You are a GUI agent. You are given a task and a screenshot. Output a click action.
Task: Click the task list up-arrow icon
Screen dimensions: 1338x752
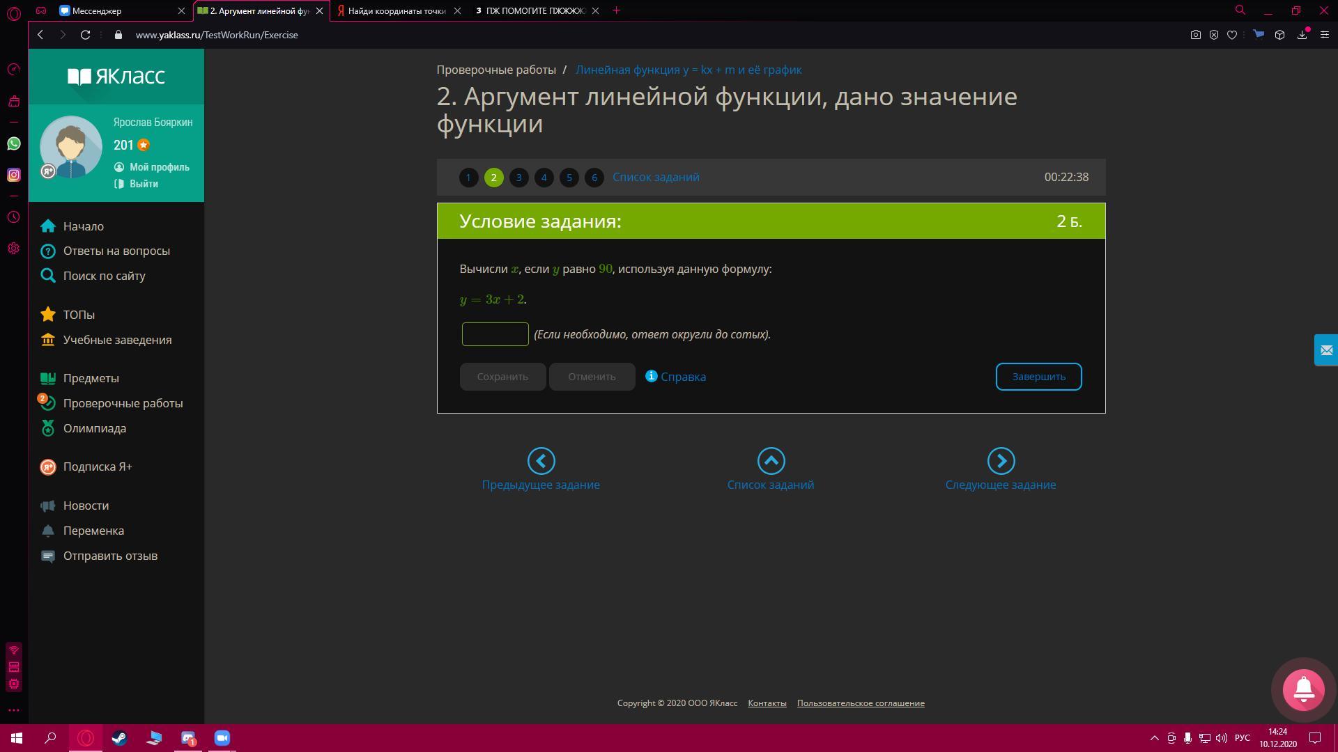point(771,461)
